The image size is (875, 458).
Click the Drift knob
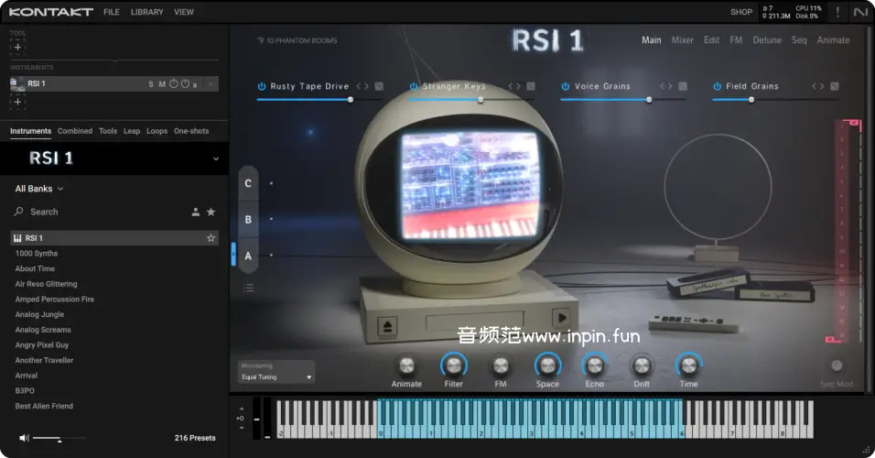pyautogui.click(x=642, y=365)
